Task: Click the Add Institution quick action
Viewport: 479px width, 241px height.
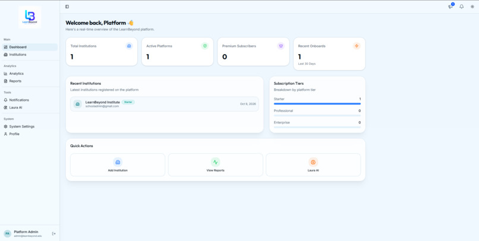Action: point(118,165)
